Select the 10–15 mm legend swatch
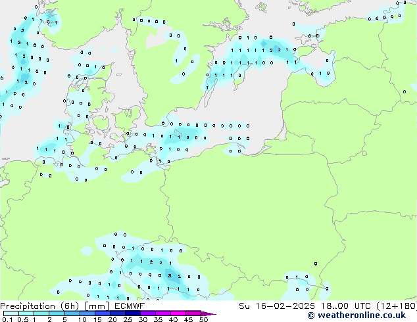Image resolution: width=417 pixels, height=322 pixels. click(x=87, y=313)
